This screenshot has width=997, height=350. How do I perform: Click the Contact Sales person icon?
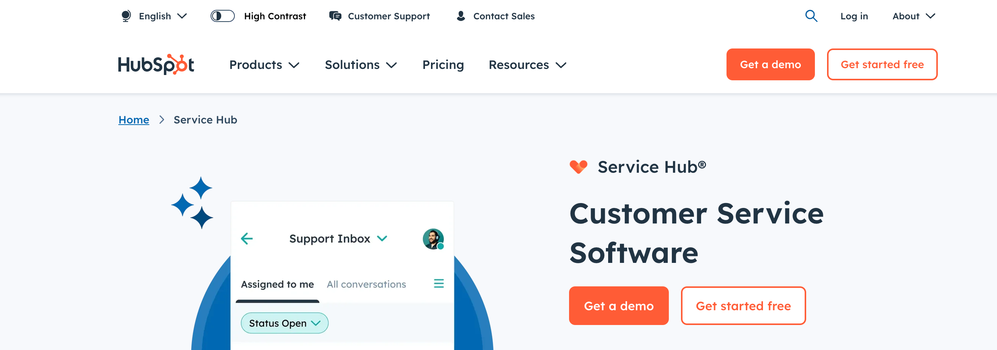coord(461,16)
